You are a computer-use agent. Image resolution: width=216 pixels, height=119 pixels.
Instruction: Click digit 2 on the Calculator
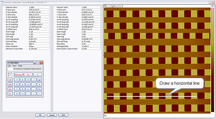pos(22,89)
